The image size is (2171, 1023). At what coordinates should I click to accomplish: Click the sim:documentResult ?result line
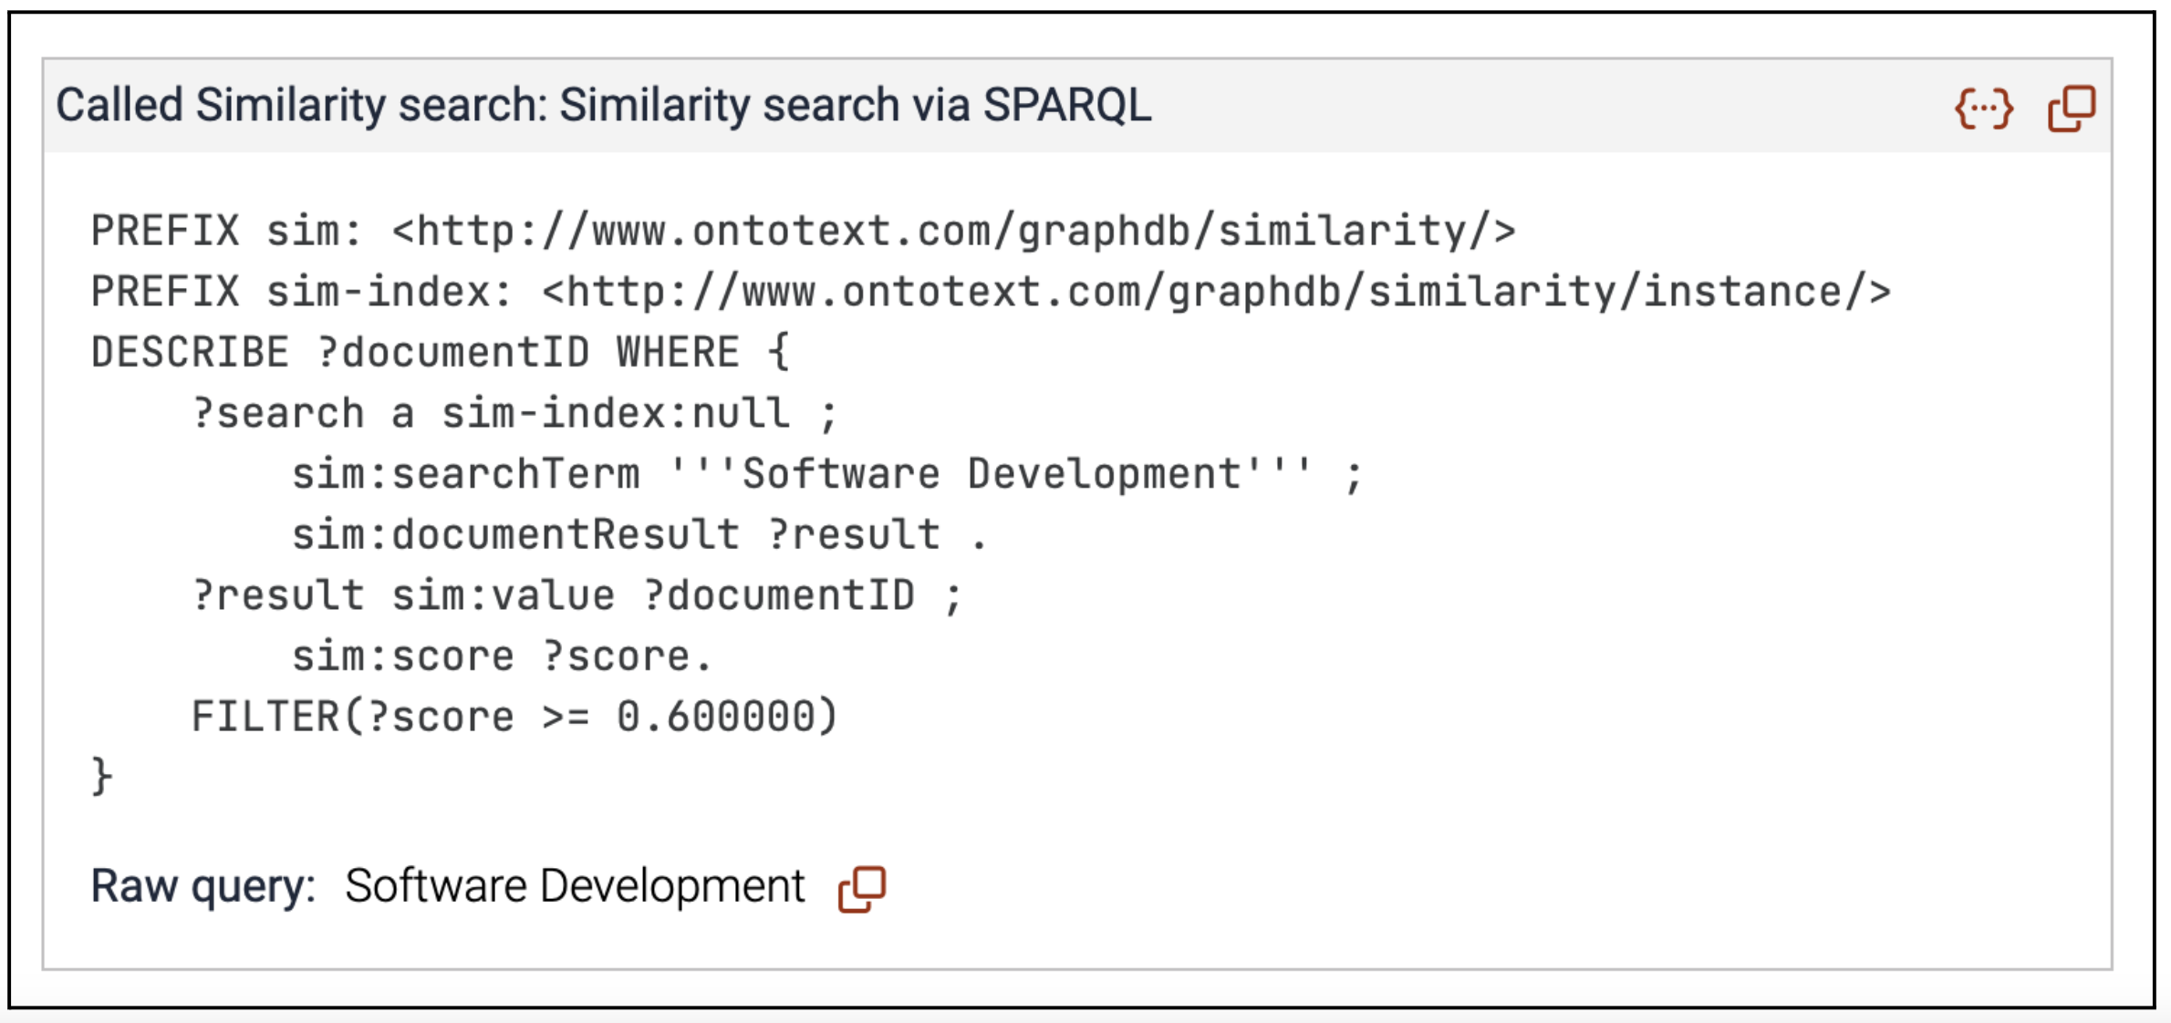tap(639, 535)
